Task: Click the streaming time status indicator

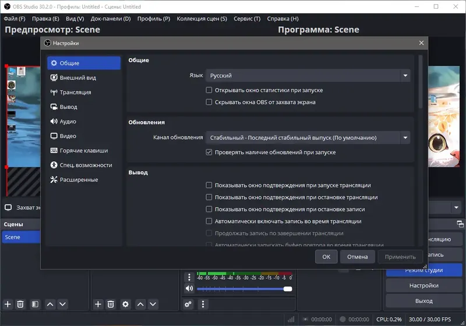Action: (x=317, y=319)
